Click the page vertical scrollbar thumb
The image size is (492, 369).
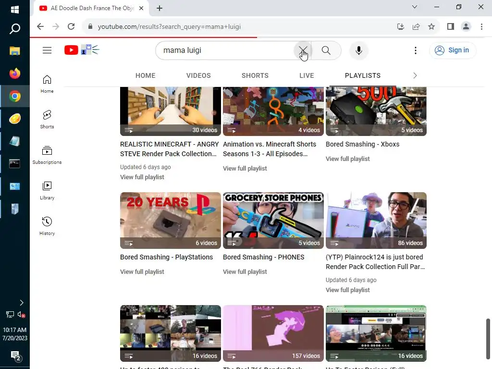(488, 339)
